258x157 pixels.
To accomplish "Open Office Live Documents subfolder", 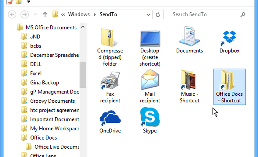I will click(57, 147).
